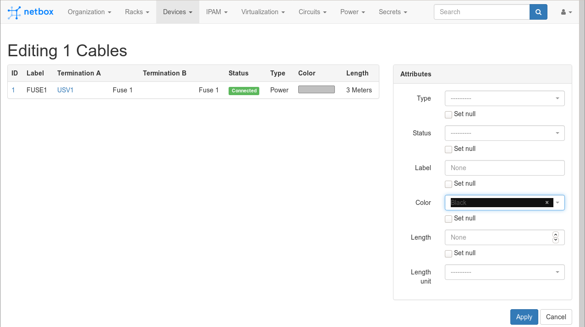The image size is (585, 327).
Task: Open cable ID 1 link
Action: coord(13,90)
